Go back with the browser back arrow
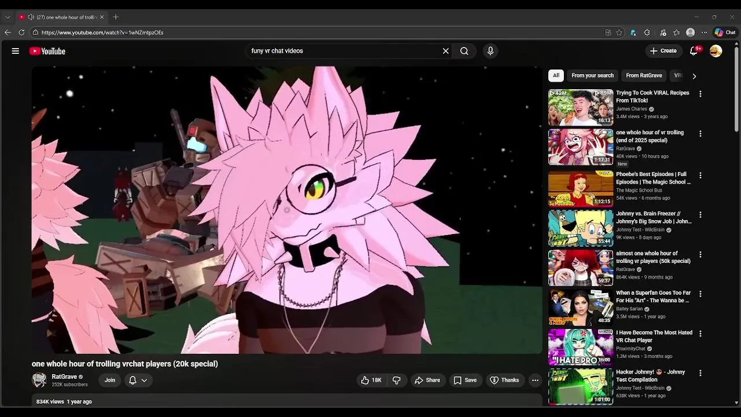Viewport: 741px width, 417px height. click(8, 32)
